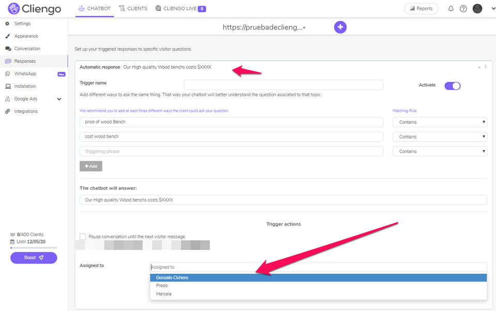Select Marcela from the assignee list
The height and width of the screenshot is (311, 496).
(318, 294)
